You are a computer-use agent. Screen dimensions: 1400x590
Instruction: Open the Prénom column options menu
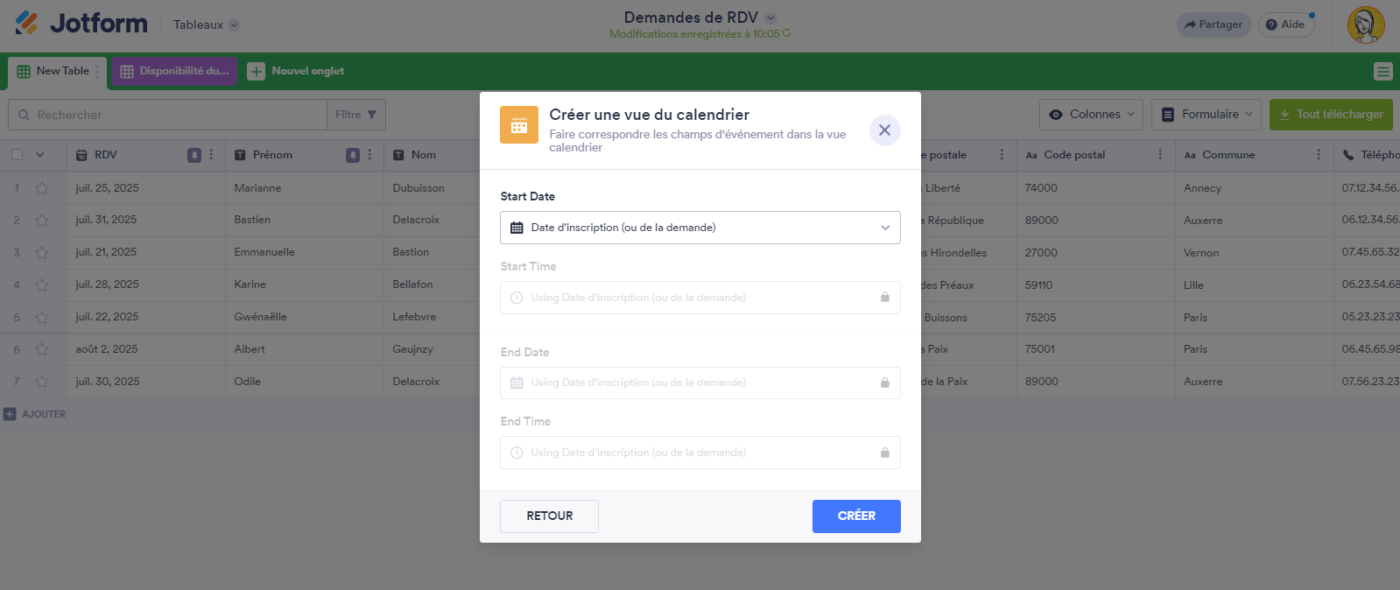(369, 155)
